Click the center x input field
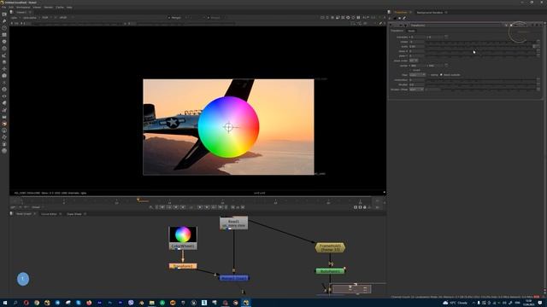The width and height of the screenshot is (547, 307). click(x=419, y=66)
